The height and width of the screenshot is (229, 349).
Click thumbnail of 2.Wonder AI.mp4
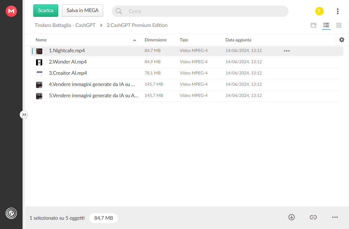tap(39, 62)
